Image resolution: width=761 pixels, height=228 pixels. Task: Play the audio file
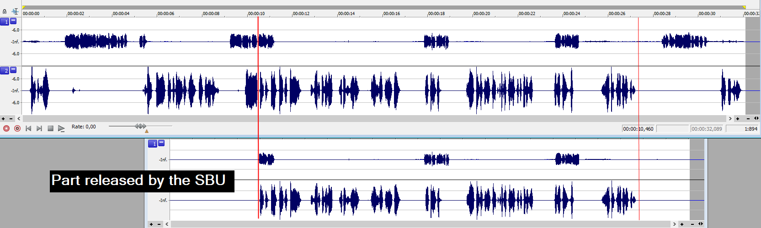click(x=61, y=128)
